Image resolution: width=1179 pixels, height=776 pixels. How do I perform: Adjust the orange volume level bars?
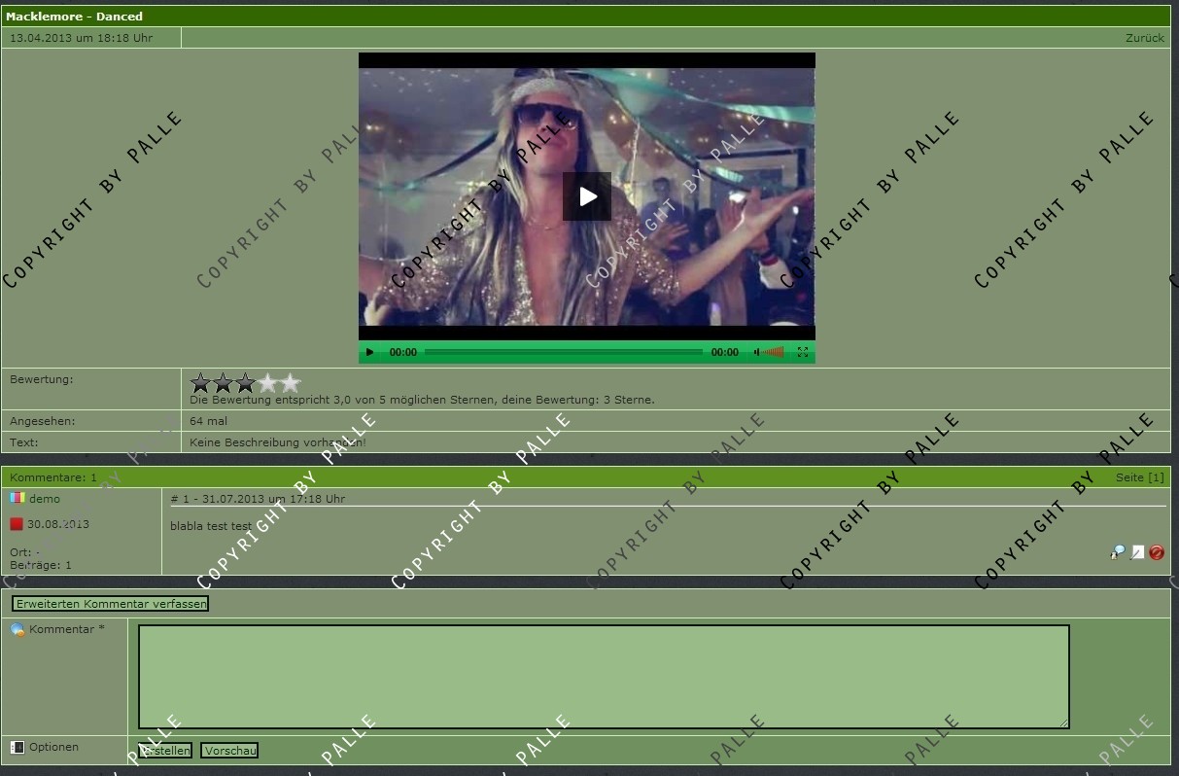(774, 352)
